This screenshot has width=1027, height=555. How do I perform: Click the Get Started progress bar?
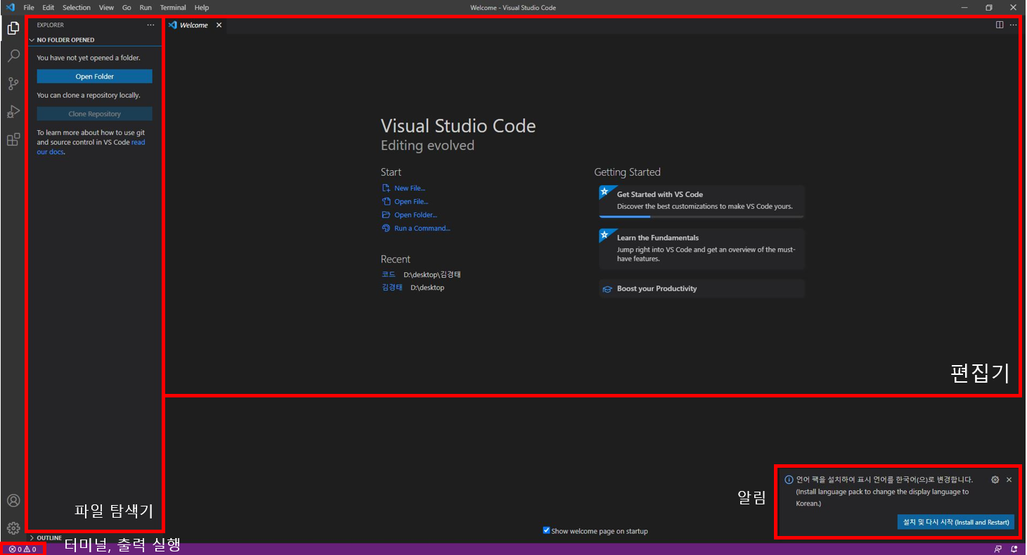tap(702, 217)
